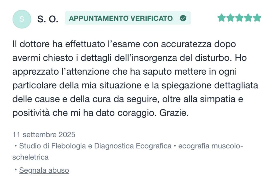Click the "APPUNTAMENTO VERIFICATO" badge text

121,18
